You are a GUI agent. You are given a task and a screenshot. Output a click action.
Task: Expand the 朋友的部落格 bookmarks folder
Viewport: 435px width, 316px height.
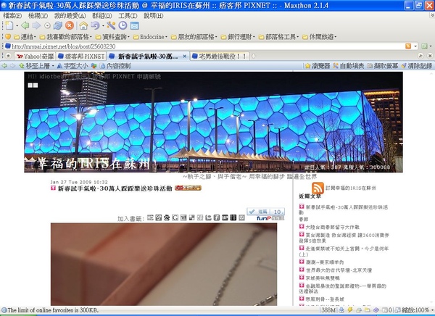pyautogui.click(x=194, y=37)
